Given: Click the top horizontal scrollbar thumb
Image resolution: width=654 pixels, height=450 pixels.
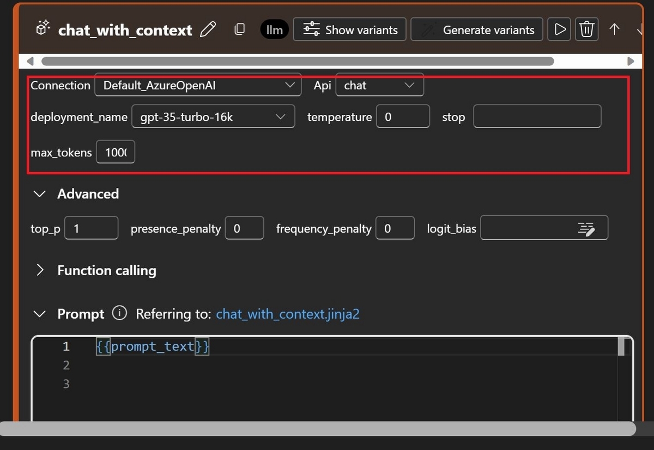Looking at the screenshot, I should [298, 61].
